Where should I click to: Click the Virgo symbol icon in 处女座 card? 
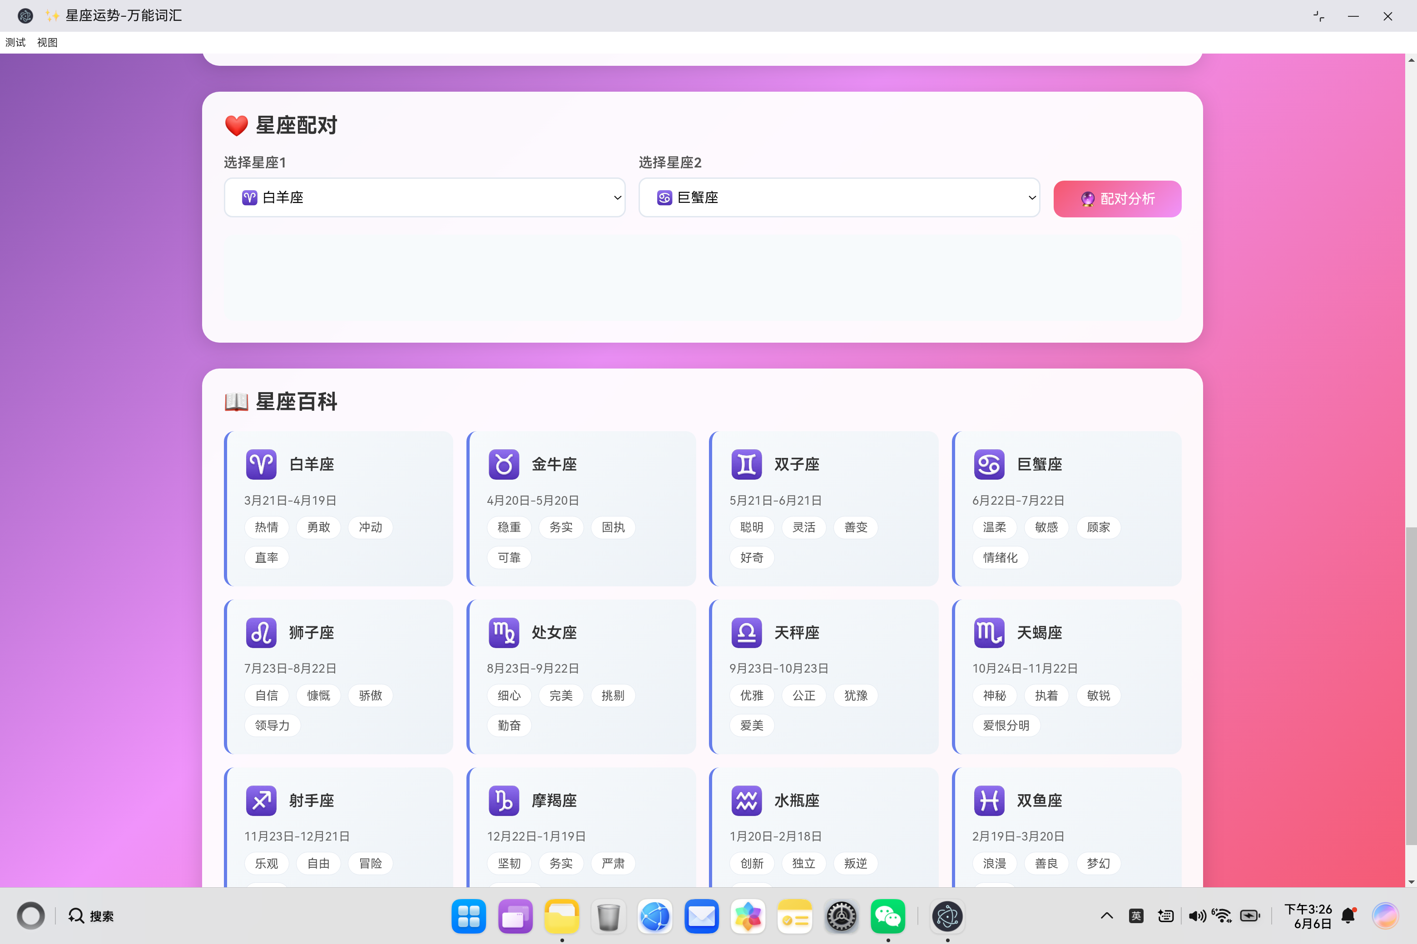point(504,632)
